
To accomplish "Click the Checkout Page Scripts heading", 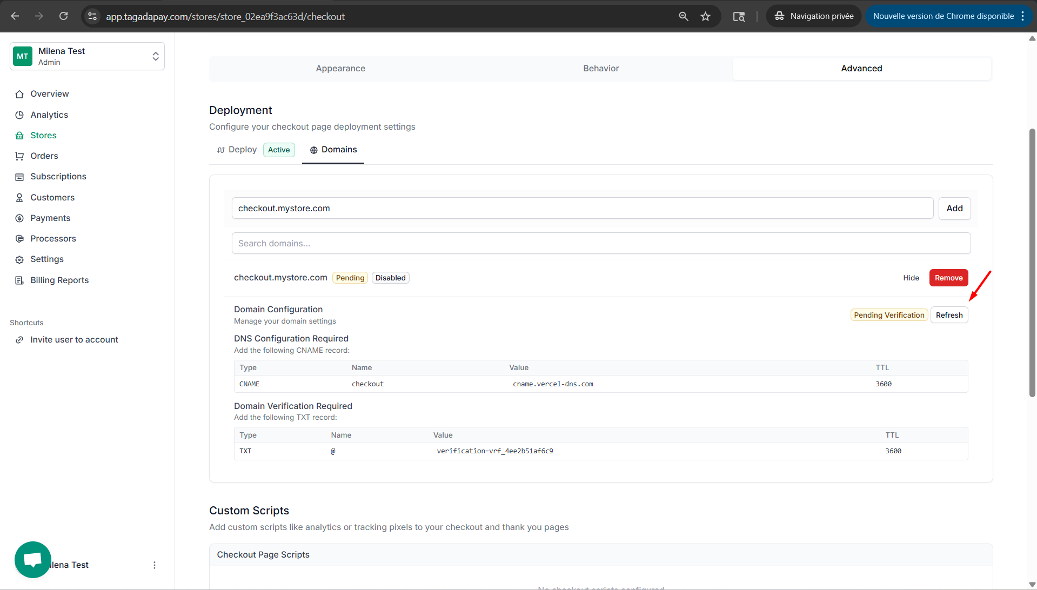I will pyautogui.click(x=263, y=555).
